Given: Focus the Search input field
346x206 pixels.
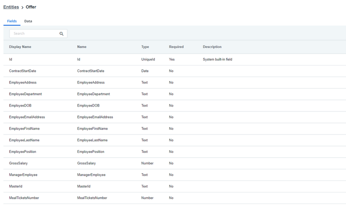Looking at the screenshot, I should pyautogui.click(x=38, y=34).
